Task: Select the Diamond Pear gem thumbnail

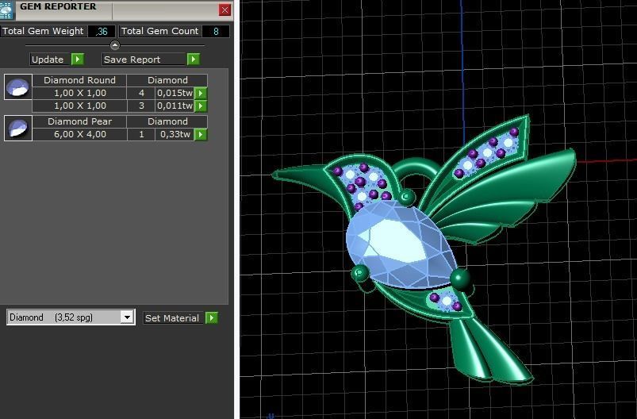Action: (x=18, y=128)
